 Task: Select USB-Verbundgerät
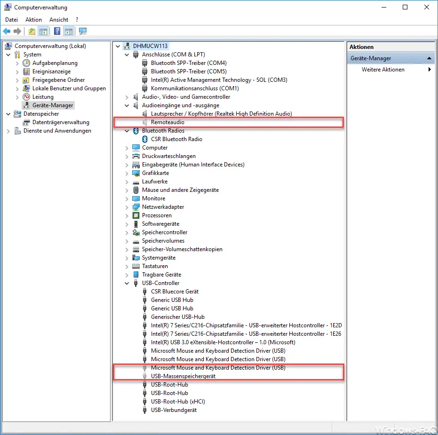pos(174,410)
